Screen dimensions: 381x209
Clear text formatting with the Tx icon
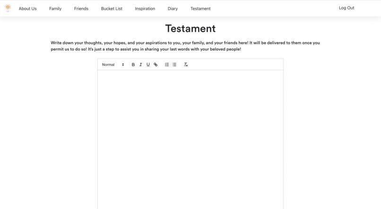point(186,65)
